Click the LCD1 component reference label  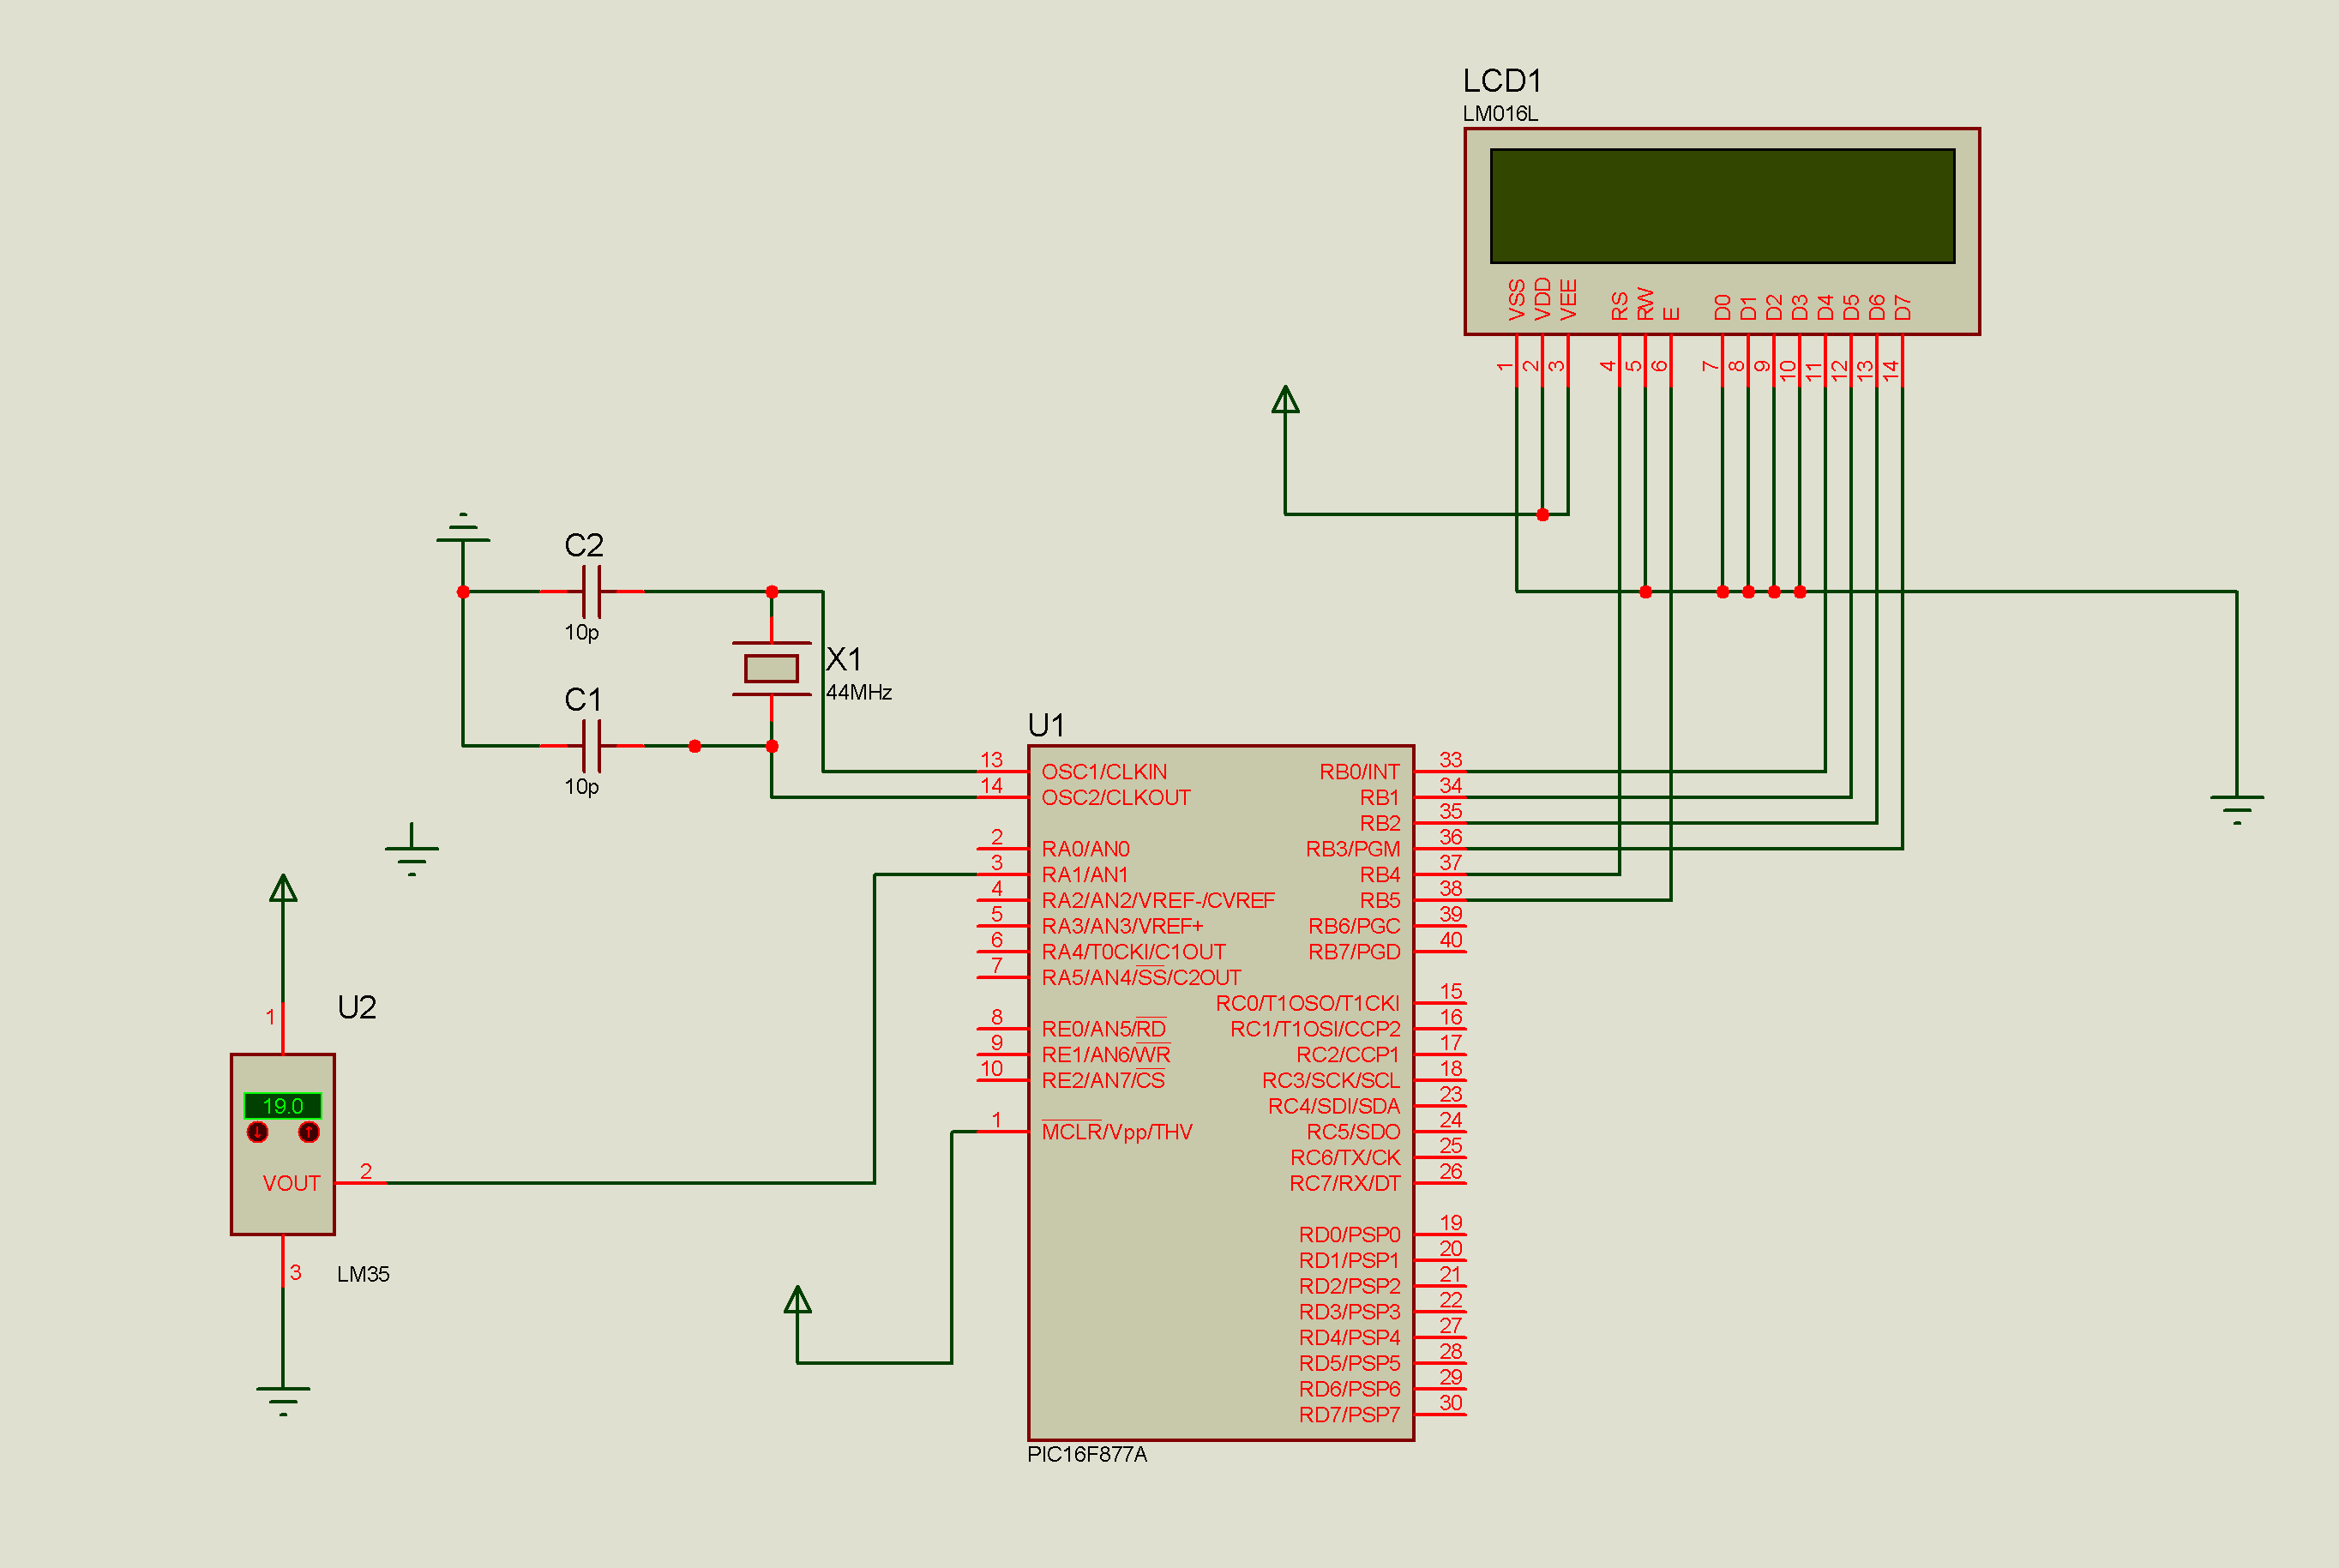(x=1502, y=81)
